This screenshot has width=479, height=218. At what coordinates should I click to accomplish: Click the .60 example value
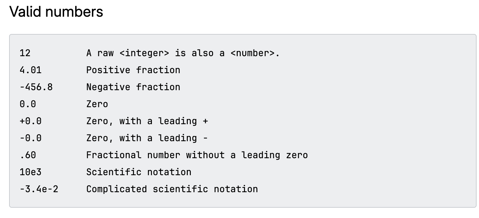[28, 155]
